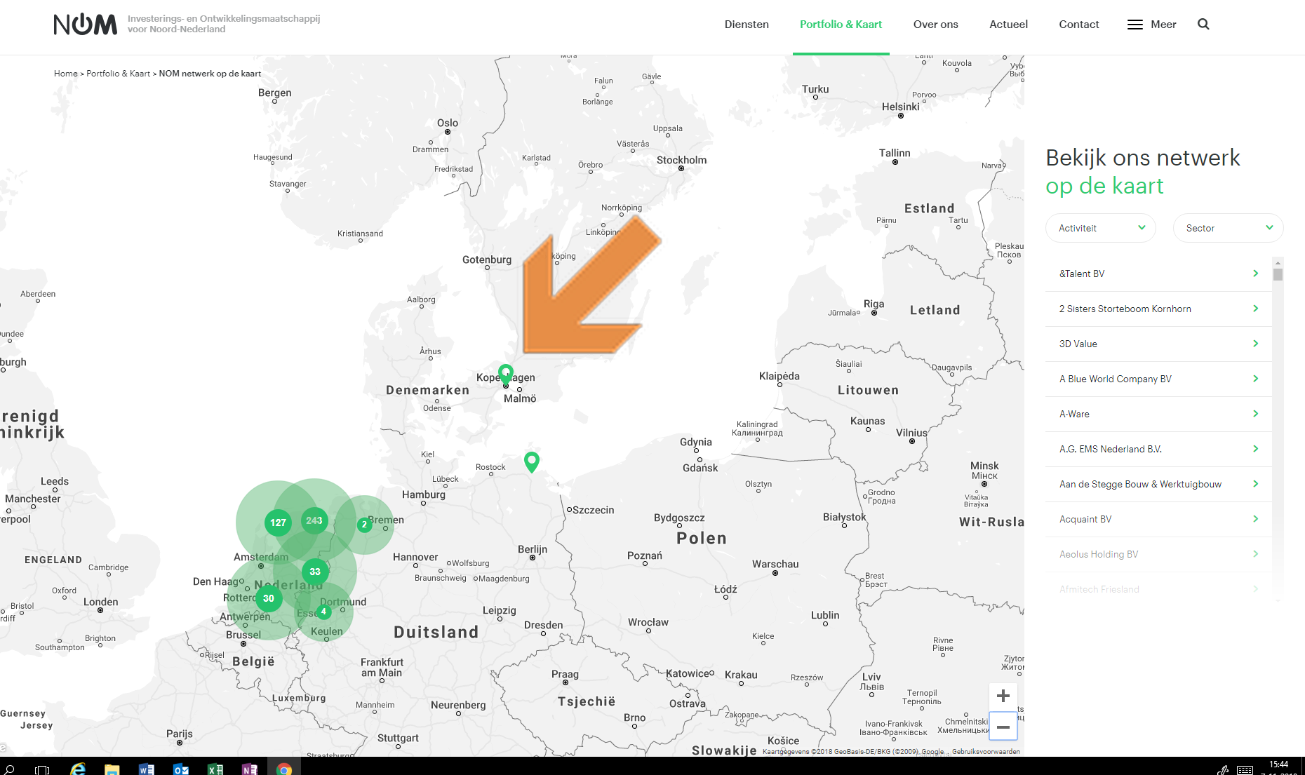Open the touch keyboard tray icon

pos(1245,770)
